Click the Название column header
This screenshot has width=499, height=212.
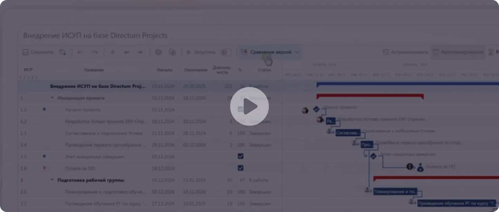click(x=94, y=70)
